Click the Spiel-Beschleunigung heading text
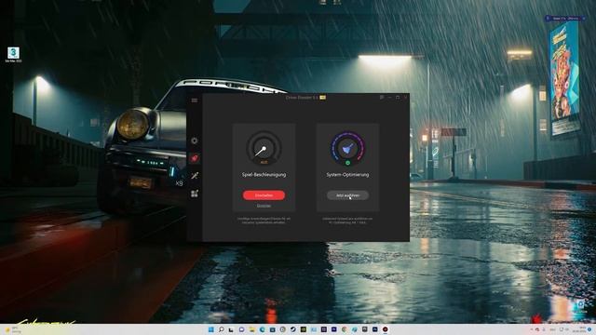Screen dimensions: 596x335 click(x=264, y=175)
